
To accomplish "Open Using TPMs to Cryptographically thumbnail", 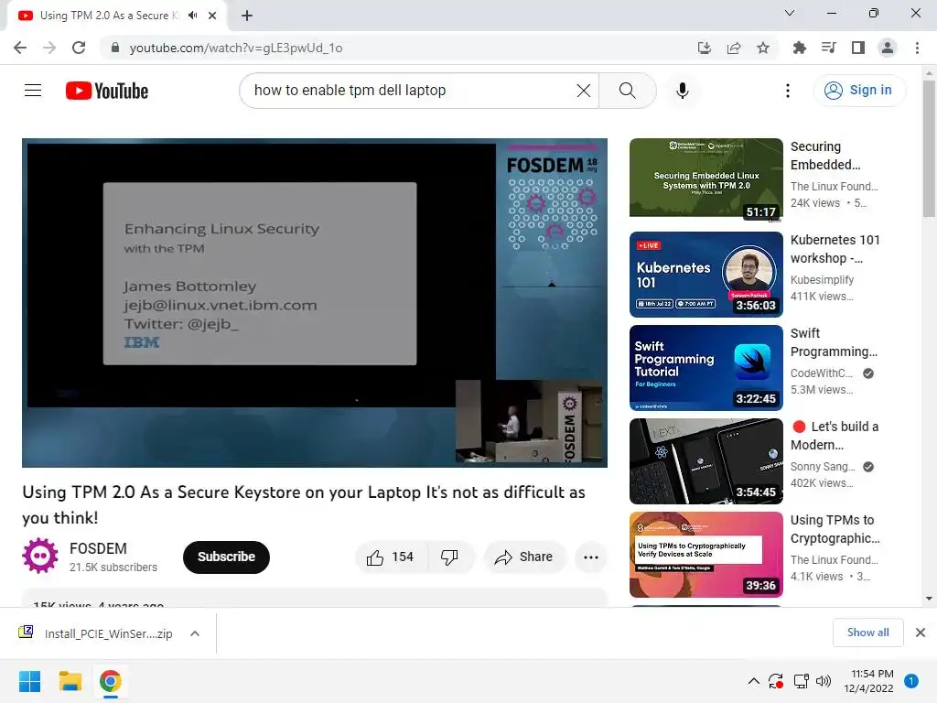I will (705, 554).
